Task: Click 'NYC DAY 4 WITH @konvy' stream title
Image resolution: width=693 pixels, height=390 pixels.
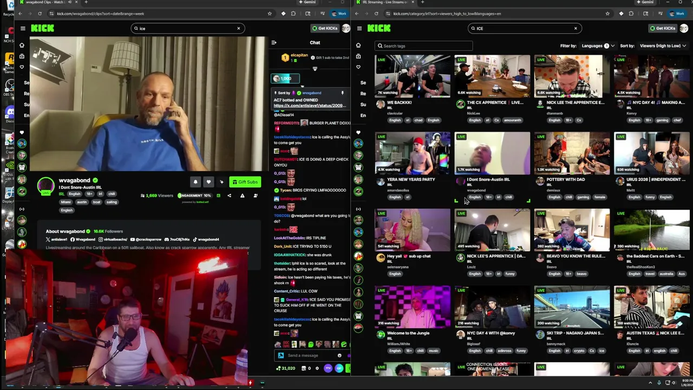Action: tap(491, 333)
